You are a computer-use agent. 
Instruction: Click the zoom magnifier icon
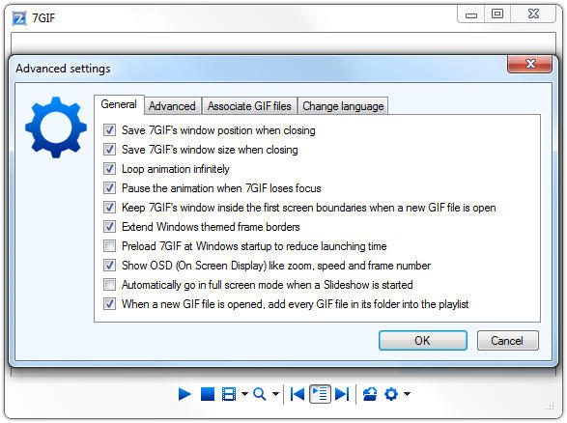[260, 394]
